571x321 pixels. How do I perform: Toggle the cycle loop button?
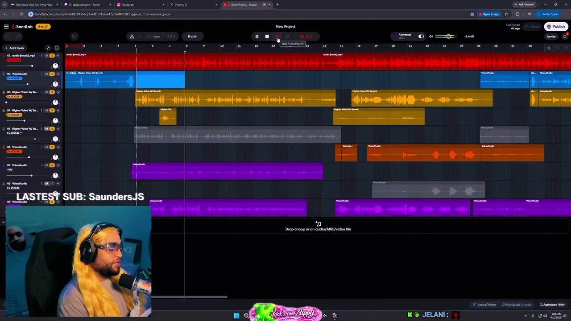(x=287, y=37)
